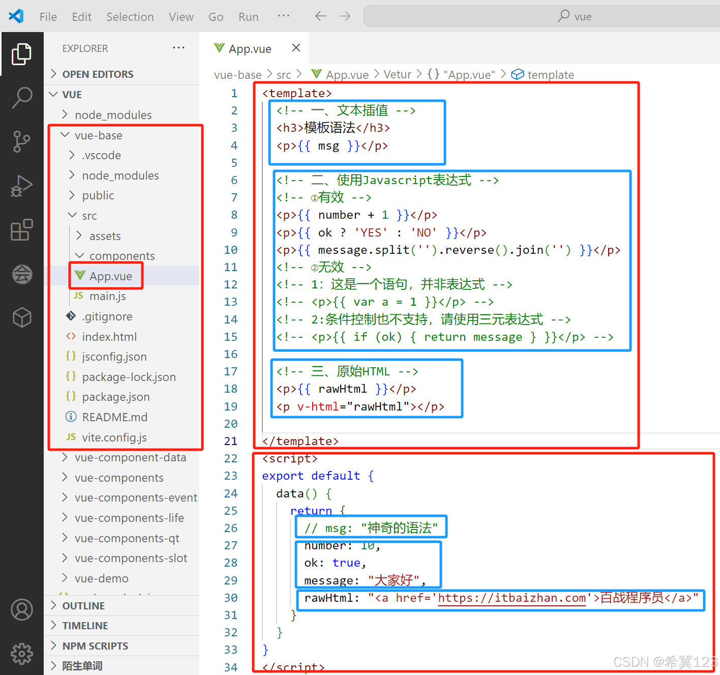Open the Explorer view in activity bar
Screen dimensions: 720x675
tap(21, 54)
